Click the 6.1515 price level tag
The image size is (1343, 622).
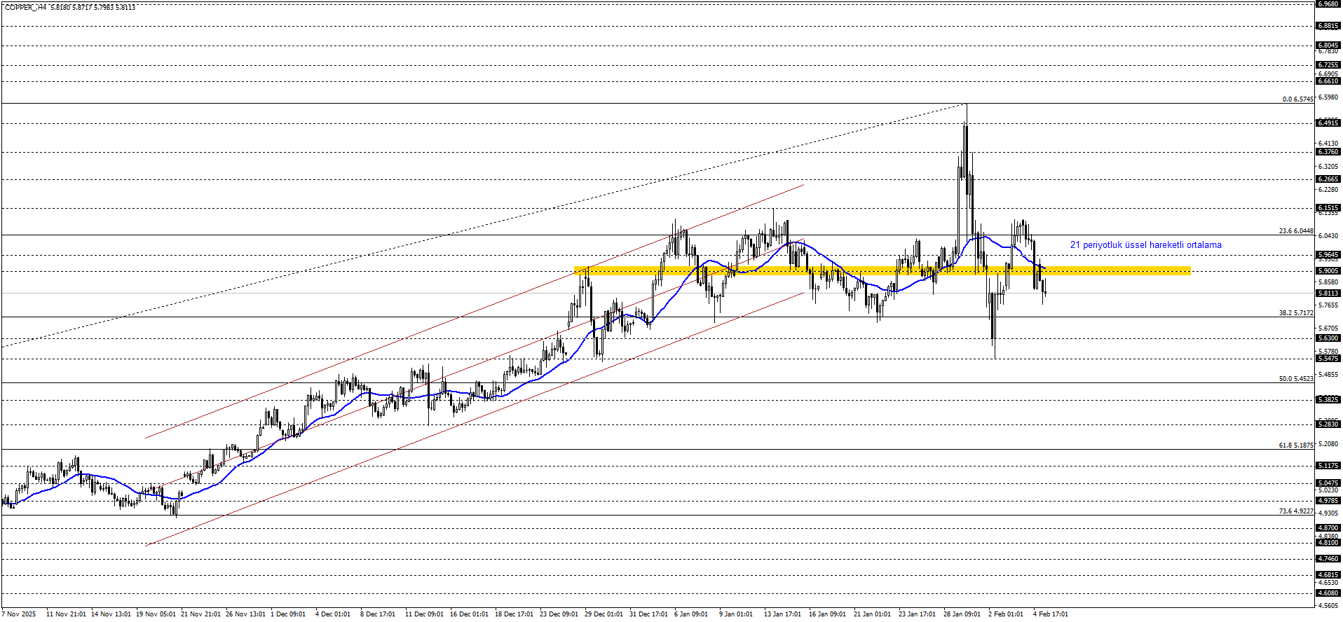(1328, 208)
